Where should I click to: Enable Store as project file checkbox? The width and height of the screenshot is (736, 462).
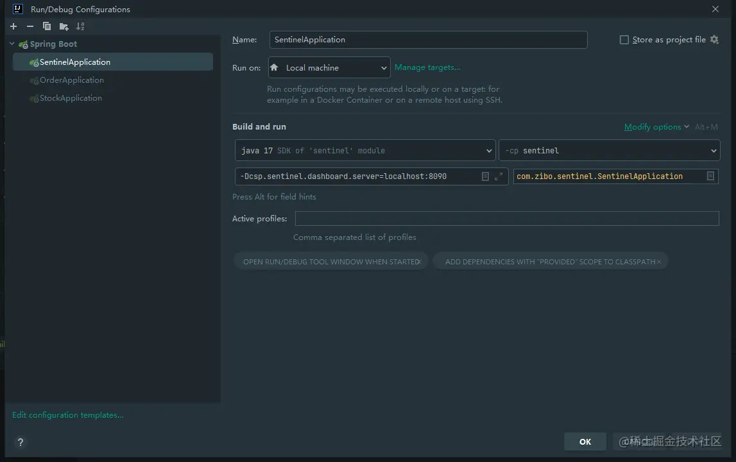(624, 40)
